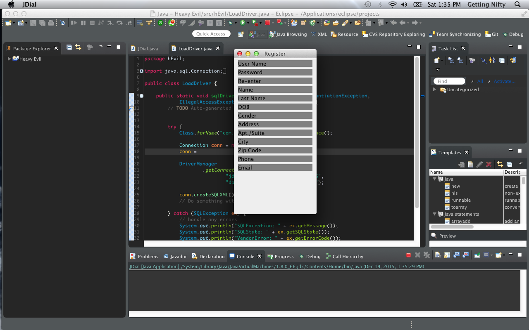Switch to the Javadoc tab
This screenshot has width=529, height=330.
[176, 256]
